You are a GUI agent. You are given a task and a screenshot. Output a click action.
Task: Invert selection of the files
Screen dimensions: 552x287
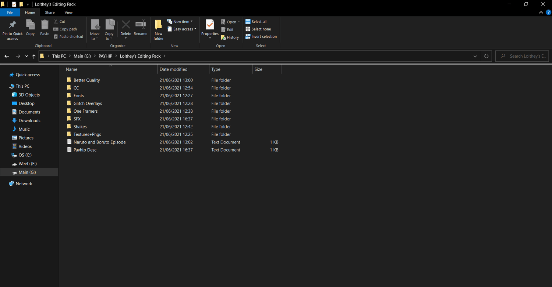(x=261, y=37)
